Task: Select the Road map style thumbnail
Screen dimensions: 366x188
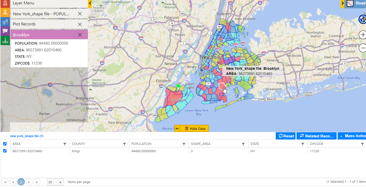Action: pyautogui.click(x=350, y=3)
